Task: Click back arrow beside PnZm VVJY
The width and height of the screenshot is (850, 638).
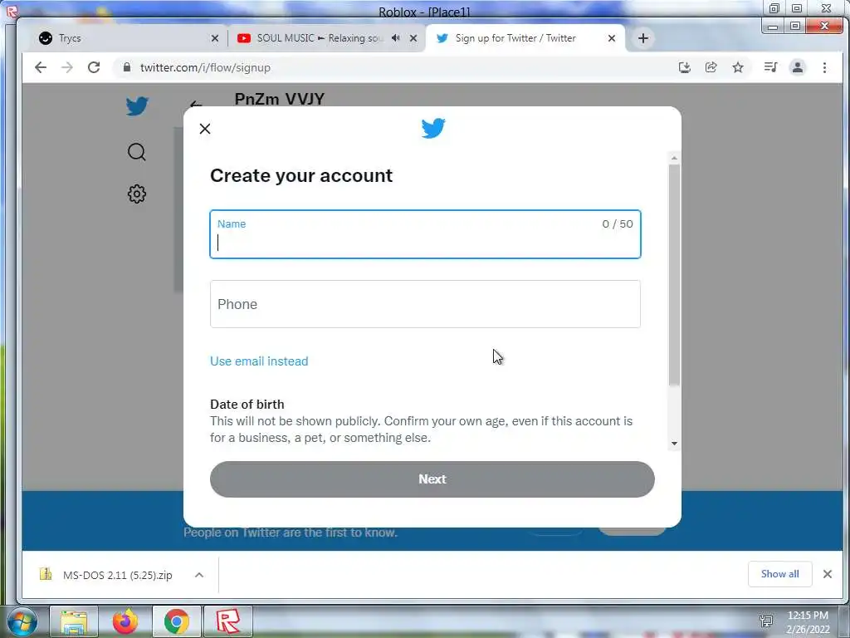Action: click(196, 104)
